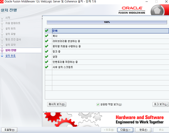Click the 필요 조건 검사 step in sidebar
This screenshot has width=169, height=133.
(x=13, y=39)
